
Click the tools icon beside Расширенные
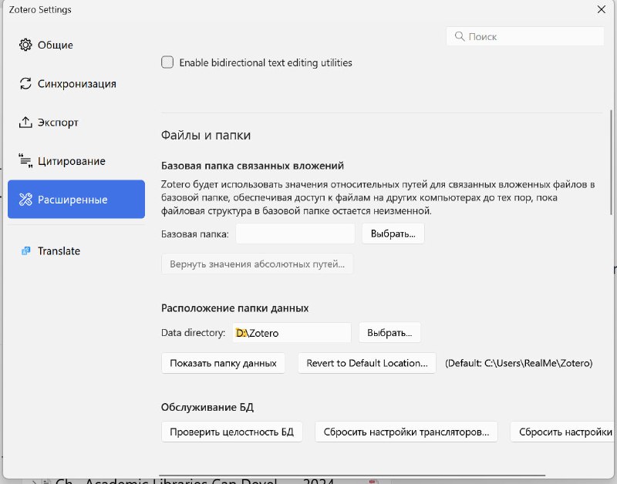[25, 200]
